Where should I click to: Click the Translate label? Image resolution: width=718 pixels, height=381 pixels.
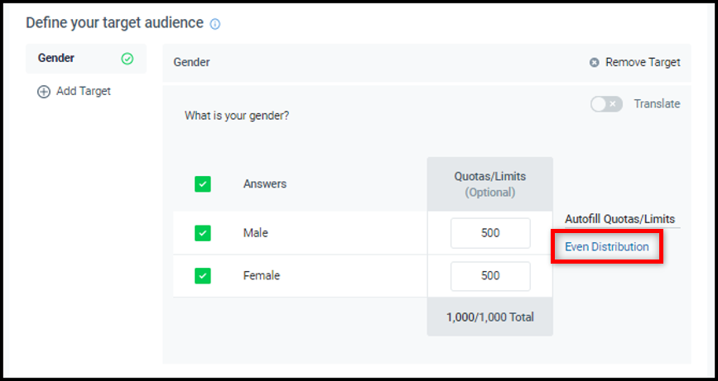pyautogui.click(x=657, y=104)
